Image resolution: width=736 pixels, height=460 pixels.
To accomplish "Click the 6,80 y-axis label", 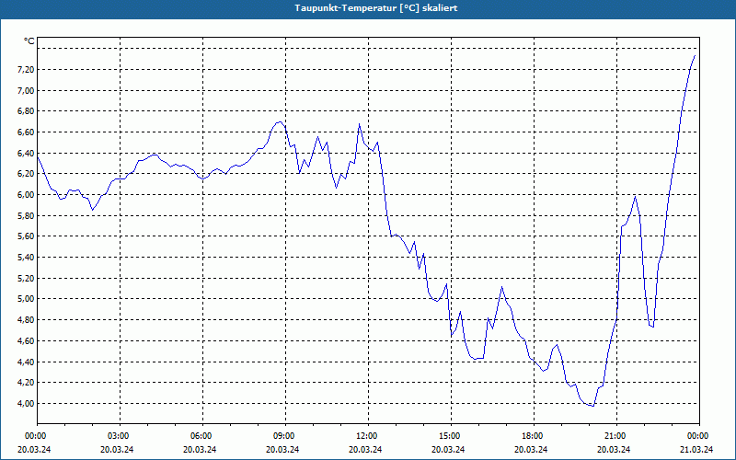I will pos(27,111).
